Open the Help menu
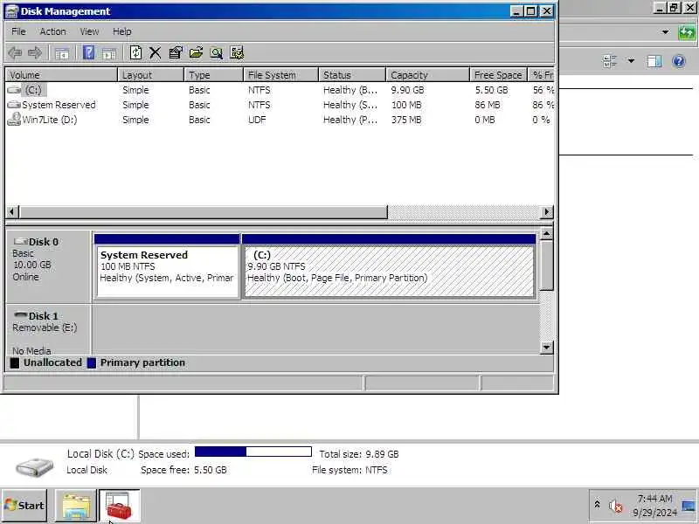699x524 pixels. point(121,31)
